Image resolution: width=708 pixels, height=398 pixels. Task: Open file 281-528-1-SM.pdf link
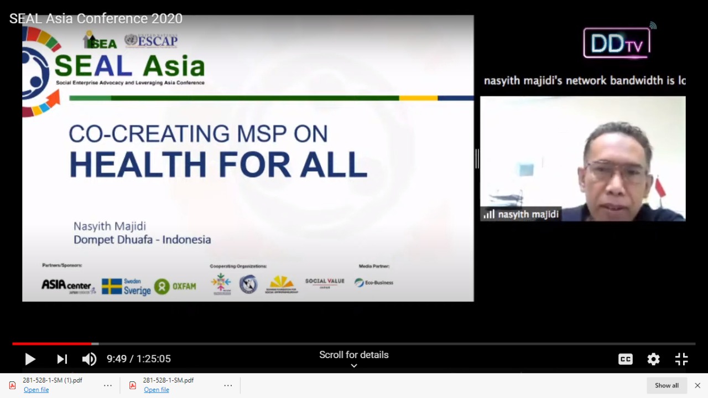point(157,390)
